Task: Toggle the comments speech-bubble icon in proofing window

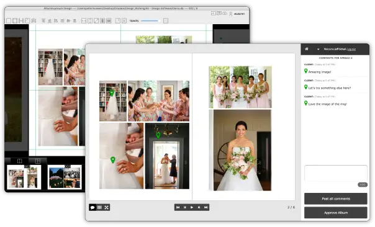Action: pos(93,207)
